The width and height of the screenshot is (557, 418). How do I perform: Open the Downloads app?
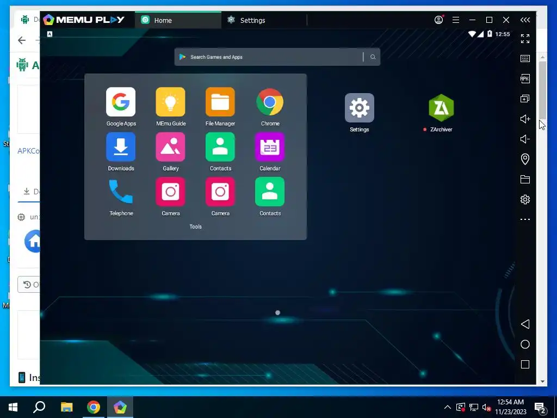pos(121,147)
